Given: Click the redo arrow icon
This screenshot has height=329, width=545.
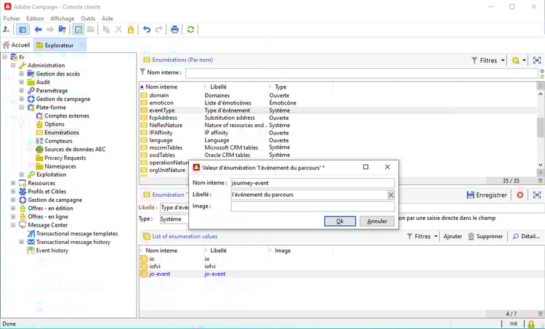Looking at the screenshot, I should tap(159, 30).
